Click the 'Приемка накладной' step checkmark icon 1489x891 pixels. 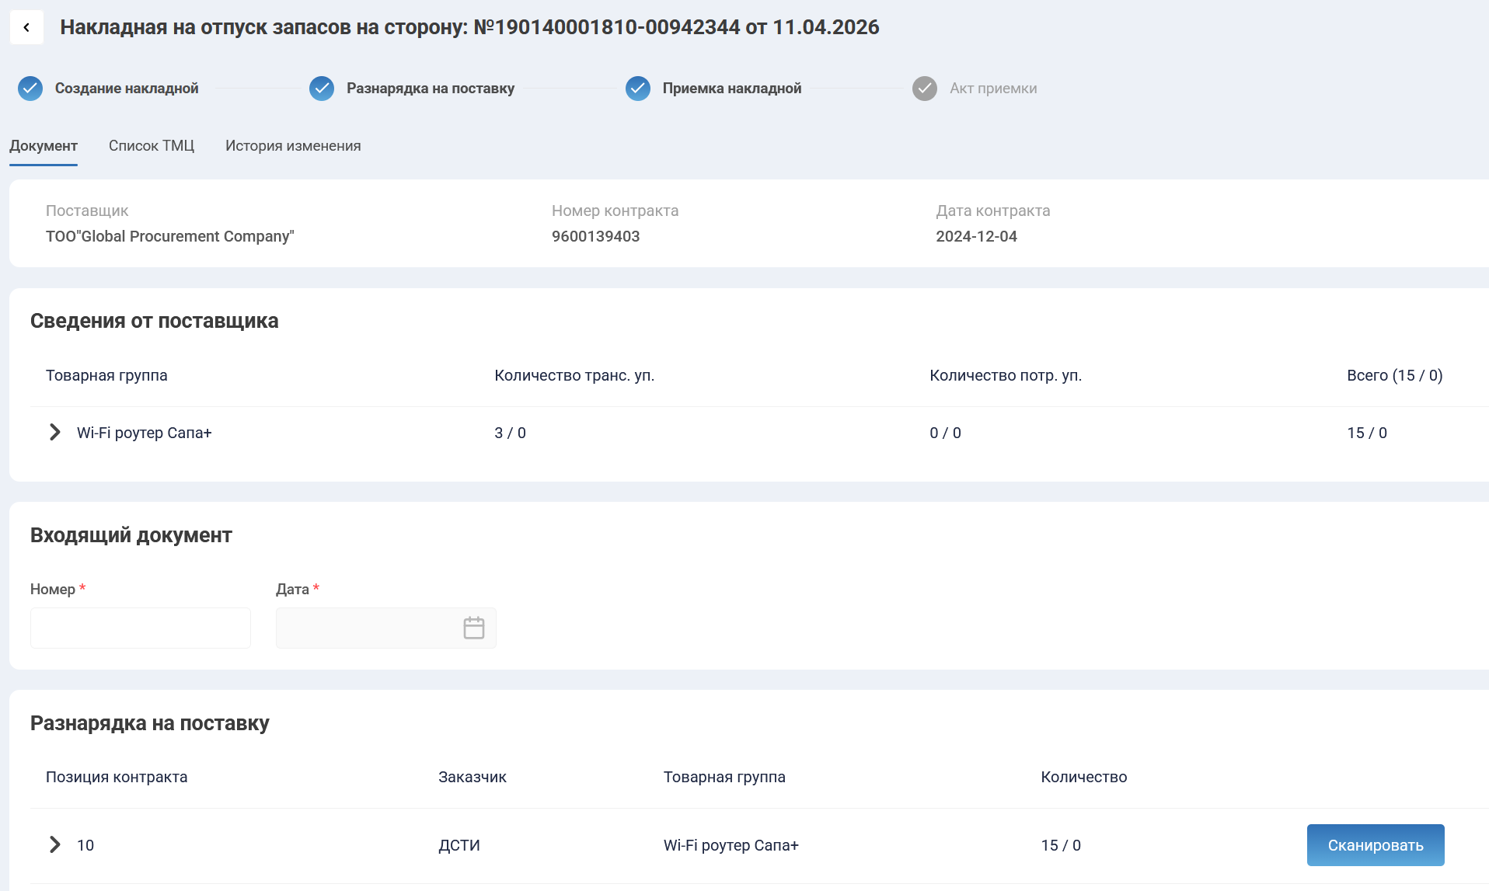pos(638,89)
